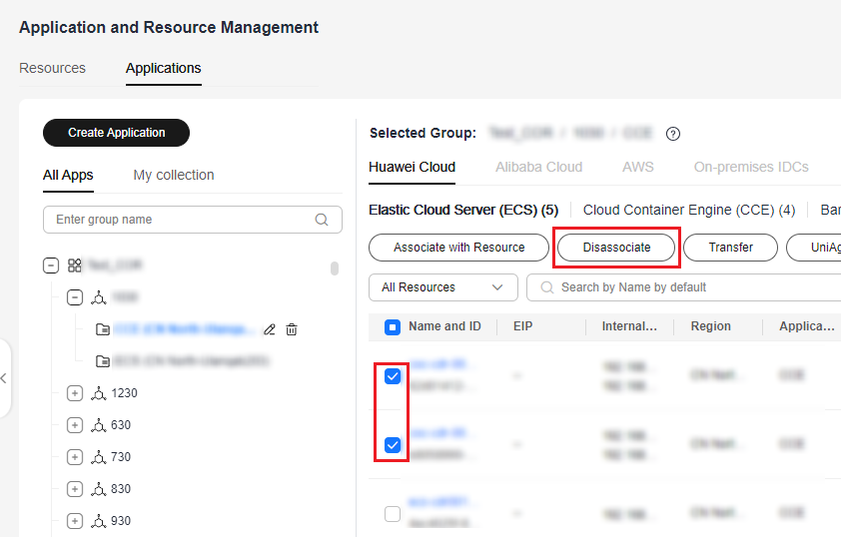Click the Disassociate button
The image size is (841, 537).
[616, 248]
